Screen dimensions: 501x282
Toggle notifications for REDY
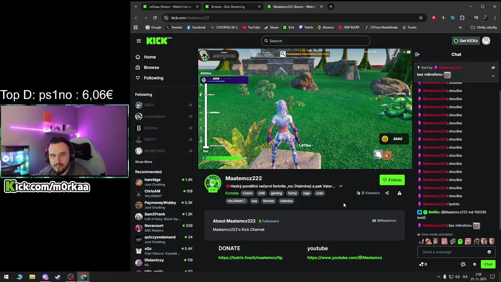click(191, 105)
